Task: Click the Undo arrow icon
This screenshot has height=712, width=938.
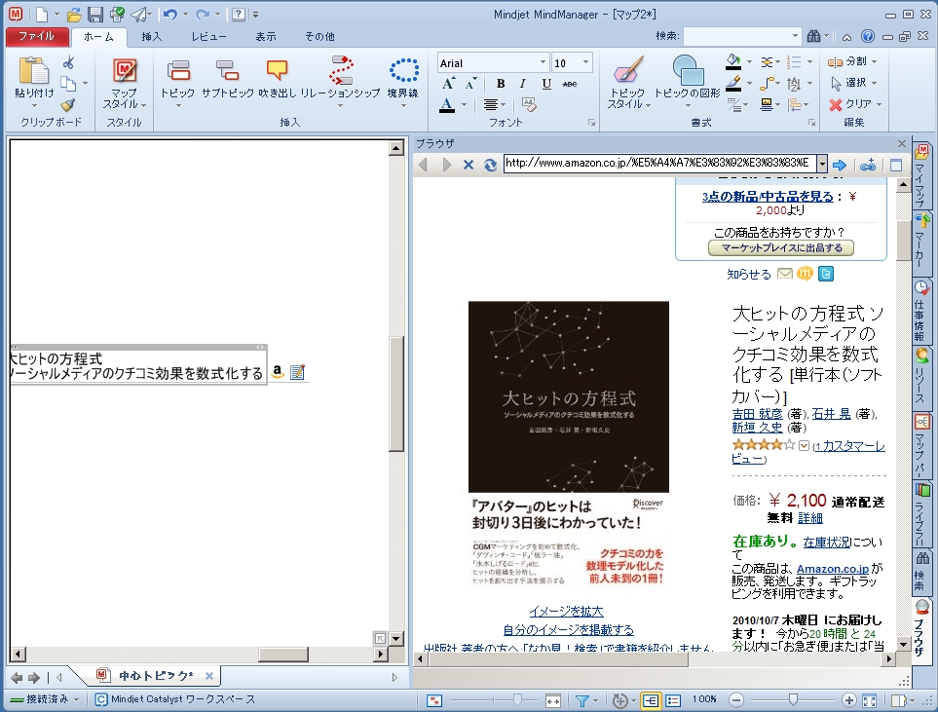Action: pos(169,15)
